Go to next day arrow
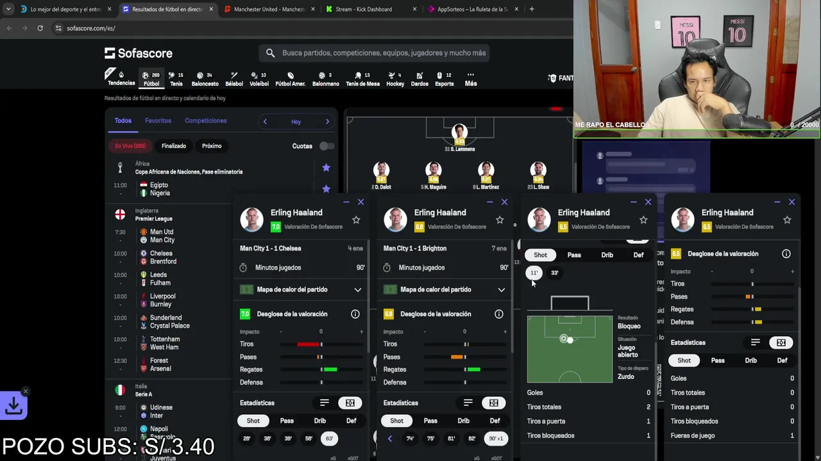 [x=327, y=122]
